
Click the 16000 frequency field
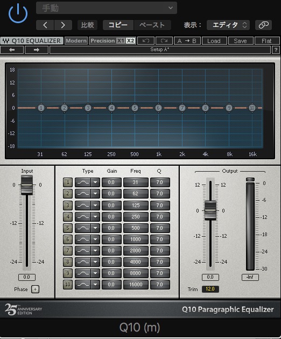(136, 285)
